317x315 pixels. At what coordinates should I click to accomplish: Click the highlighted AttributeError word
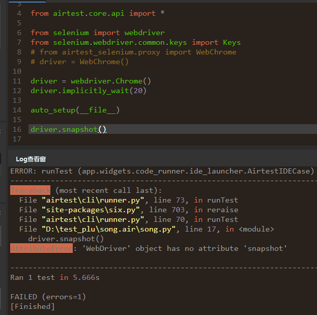coord(41,248)
